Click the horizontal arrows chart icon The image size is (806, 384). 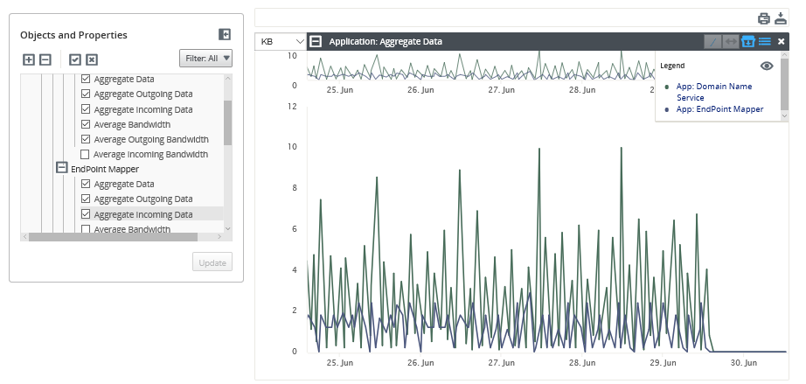pos(730,42)
